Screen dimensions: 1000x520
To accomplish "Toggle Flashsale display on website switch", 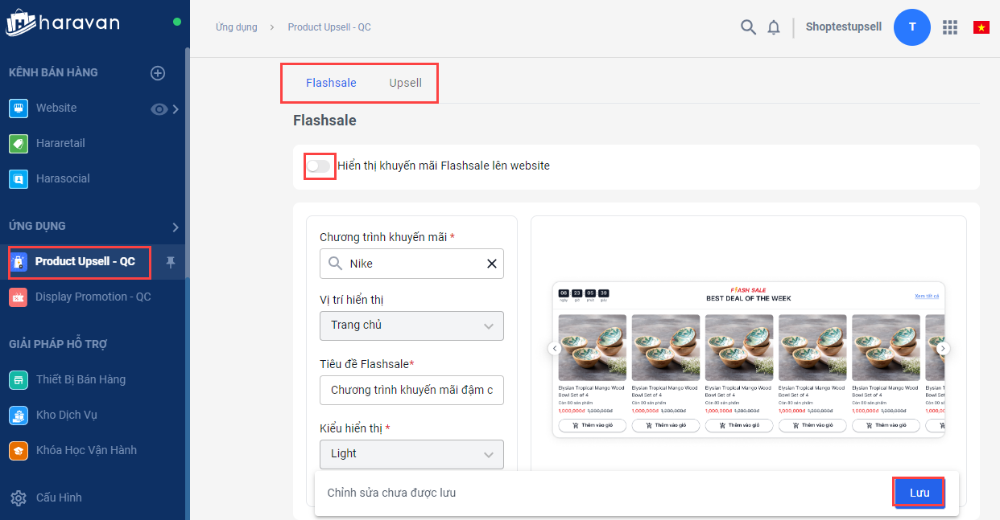I will (x=318, y=166).
